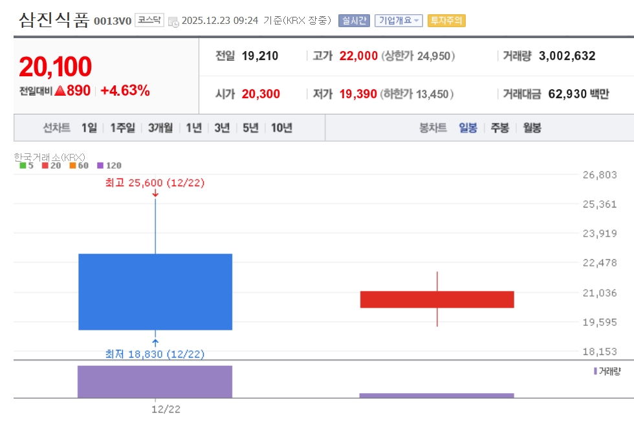Click the blue 12/22 candlestick body
The height and width of the screenshot is (448, 634).
point(155,292)
